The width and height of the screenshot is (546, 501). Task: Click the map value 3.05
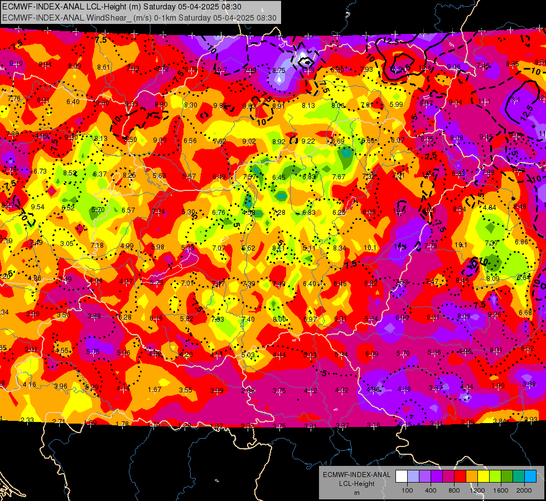pyautogui.click(x=67, y=243)
